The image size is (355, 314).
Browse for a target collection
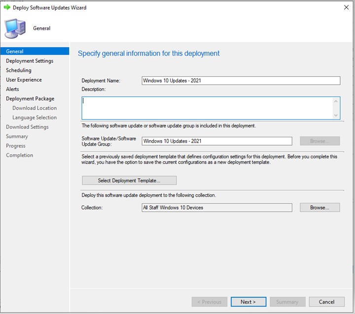[319, 208]
